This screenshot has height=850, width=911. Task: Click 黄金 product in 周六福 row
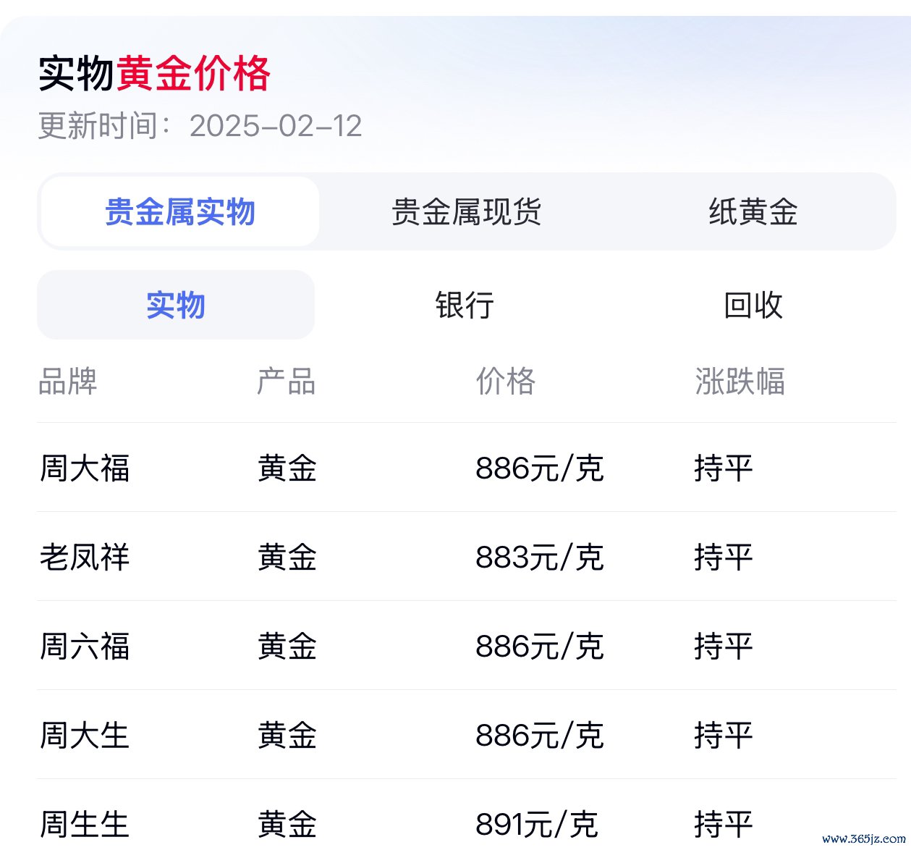(x=287, y=646)
